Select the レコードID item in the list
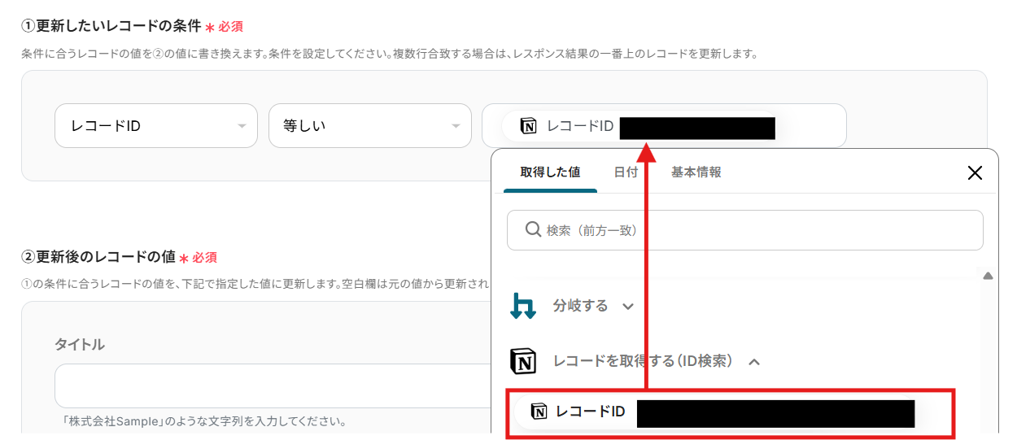This screenshot has height=440, width=1017. click(x=730, y=414)
